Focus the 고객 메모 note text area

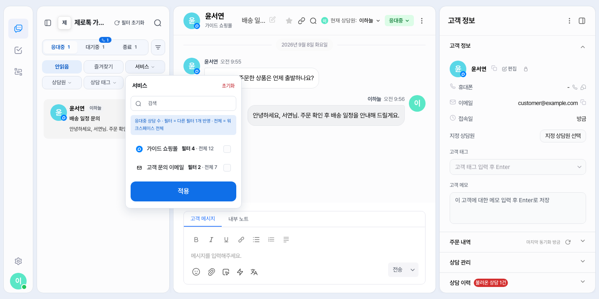[518, 208]
